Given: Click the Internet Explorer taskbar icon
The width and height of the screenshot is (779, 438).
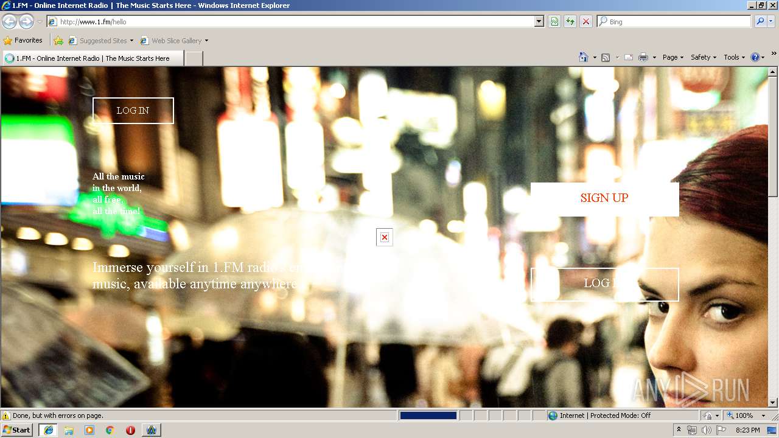Looking at the screenshot, I should pos(48,430).
